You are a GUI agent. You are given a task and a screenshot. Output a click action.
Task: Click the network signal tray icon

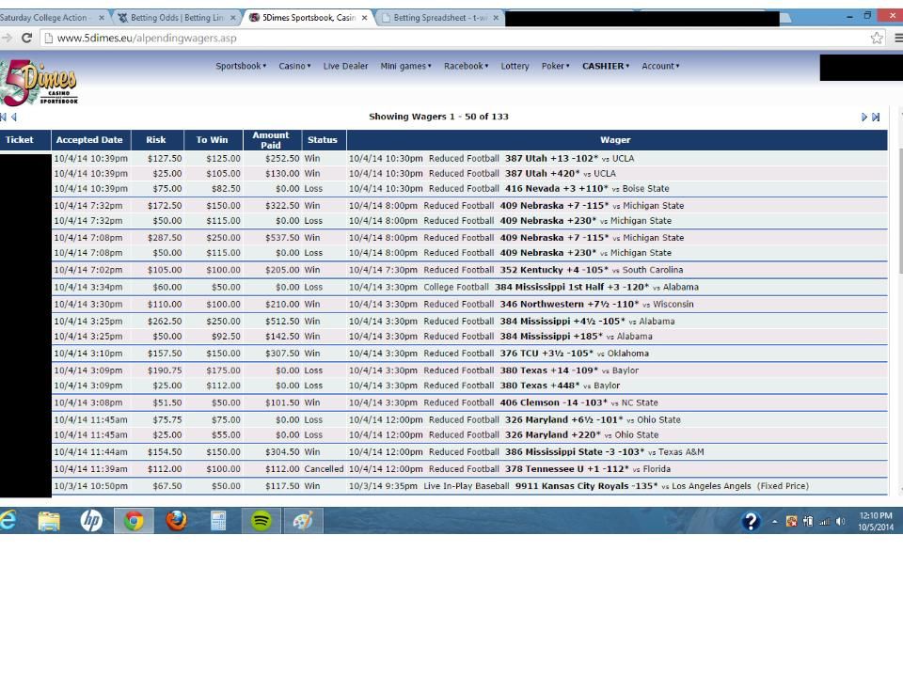pos(825,522)
